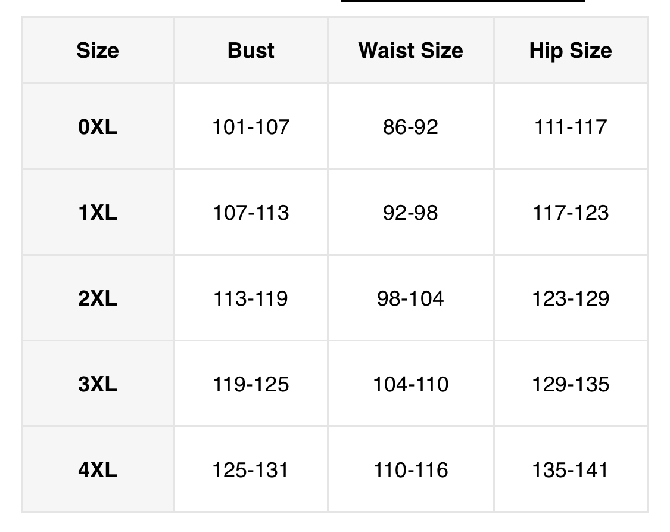
Task: Select the 135-141 hip measurement cell
Action: pos(570,470)
